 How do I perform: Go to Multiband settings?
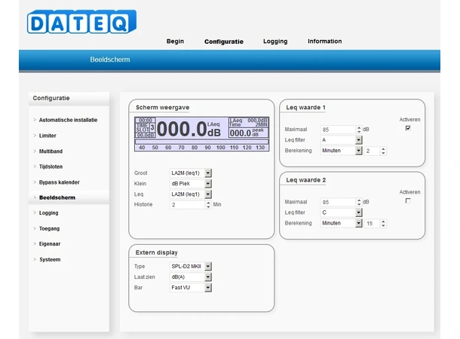click(x=51, y=151)
